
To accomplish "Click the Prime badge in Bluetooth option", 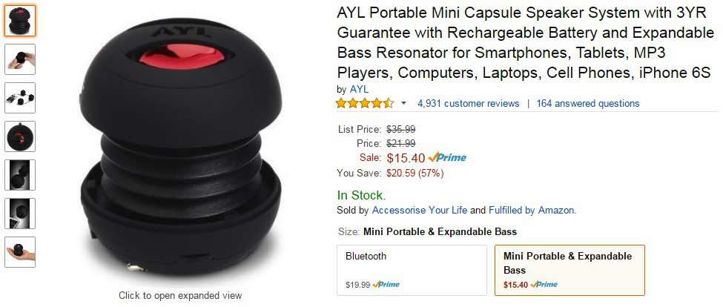I will coord(386,285).
